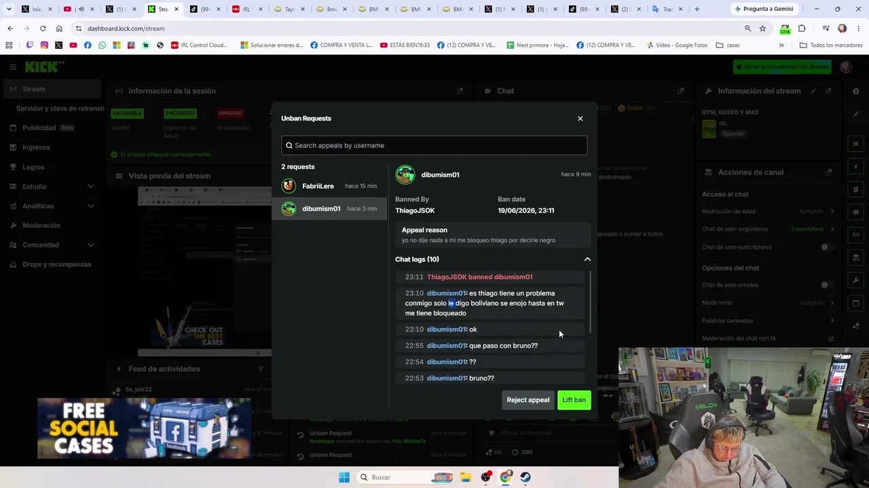Open the Twitch bookmark icon

[29, 45]
